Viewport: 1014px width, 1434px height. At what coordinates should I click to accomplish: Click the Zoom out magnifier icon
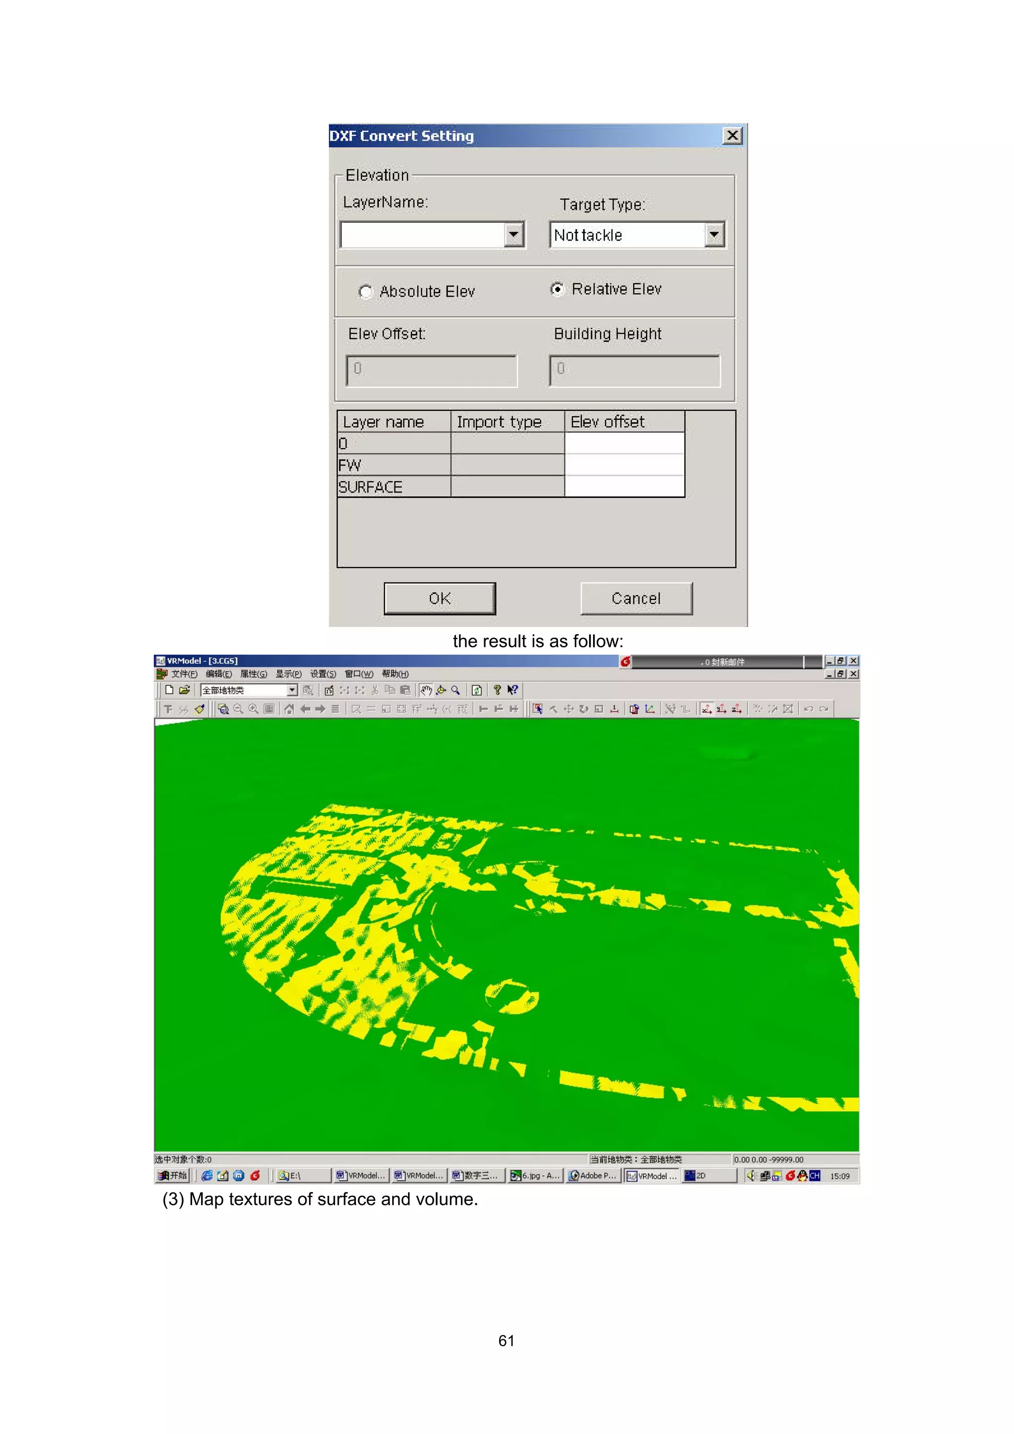238,709
